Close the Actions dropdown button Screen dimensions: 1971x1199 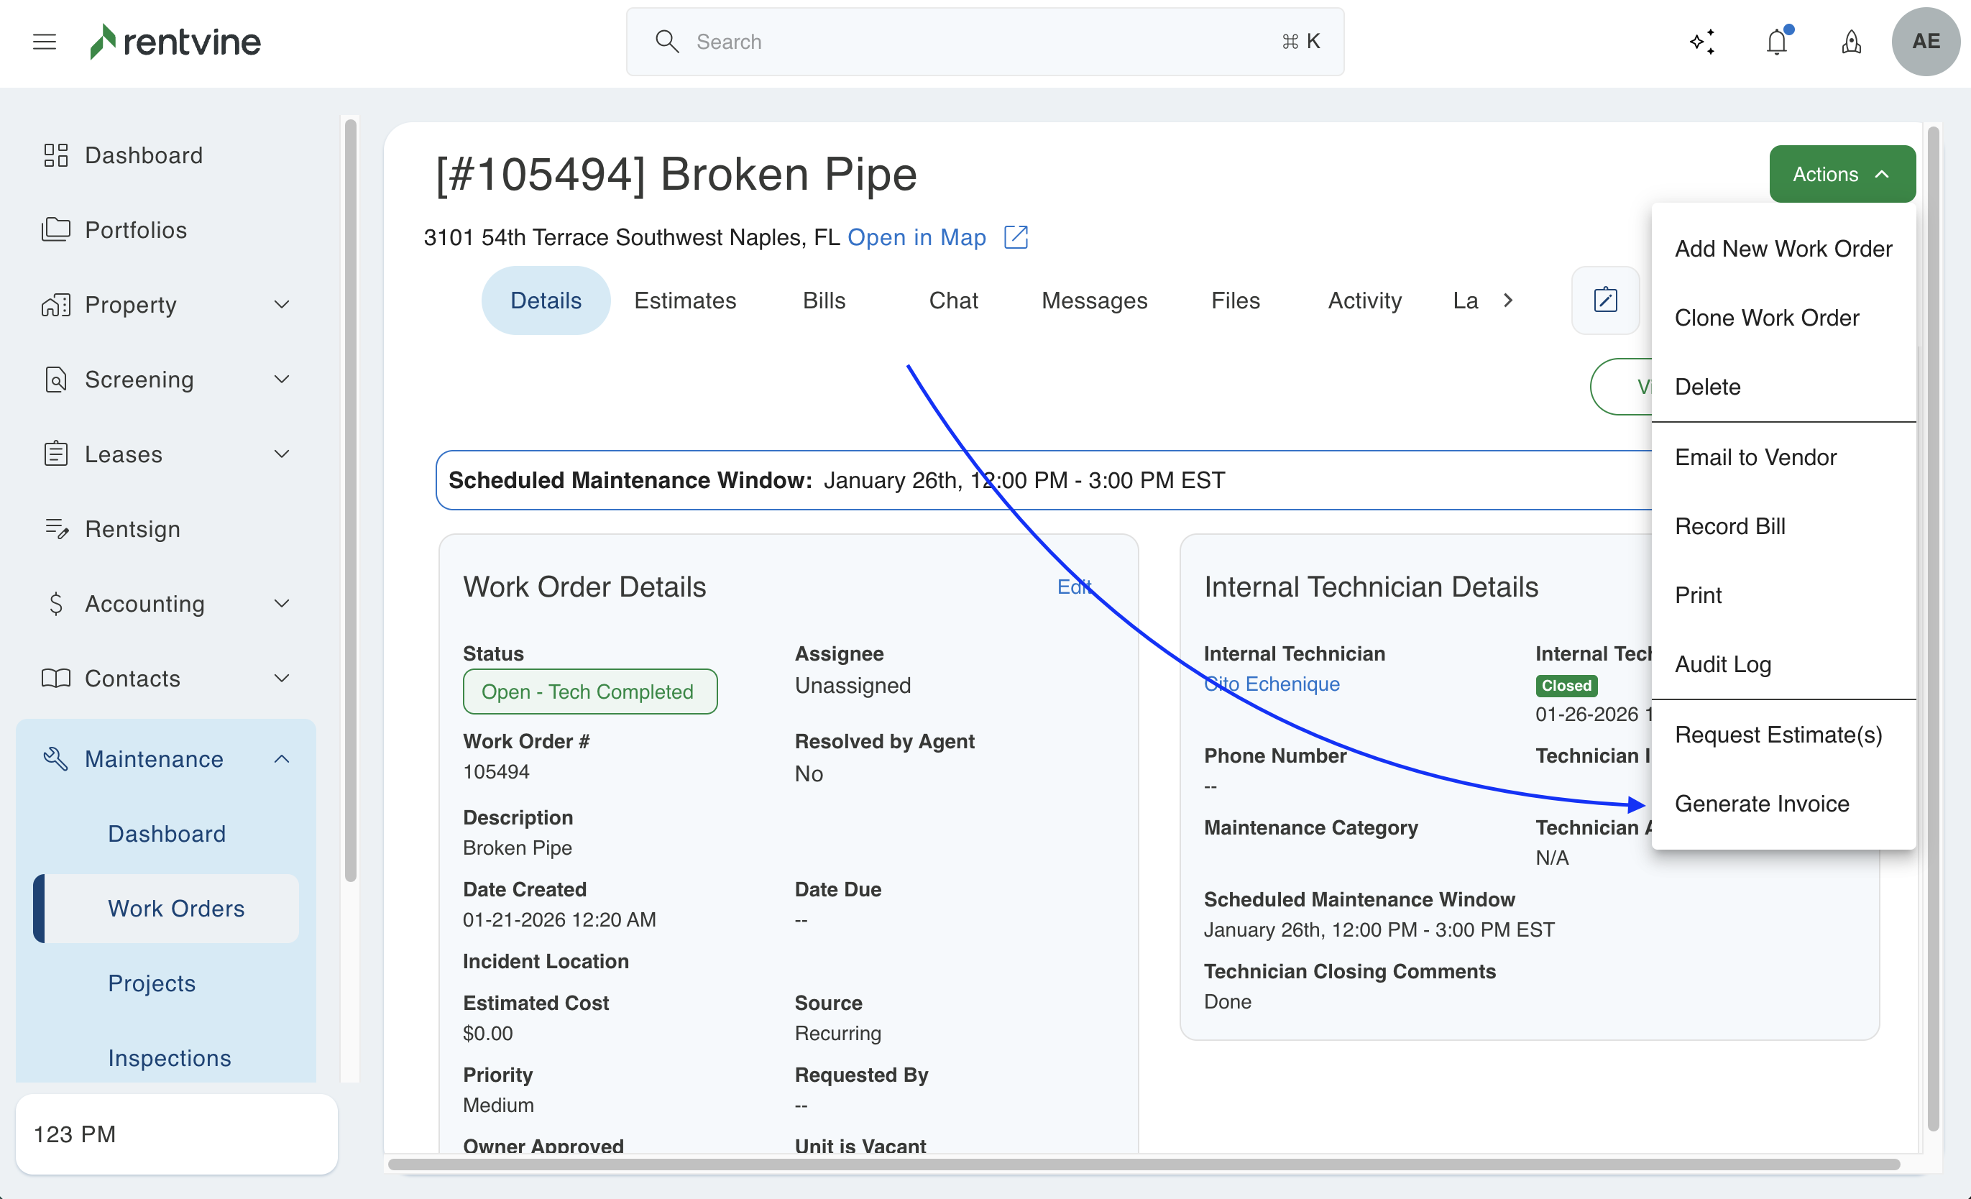[1842, 175]
